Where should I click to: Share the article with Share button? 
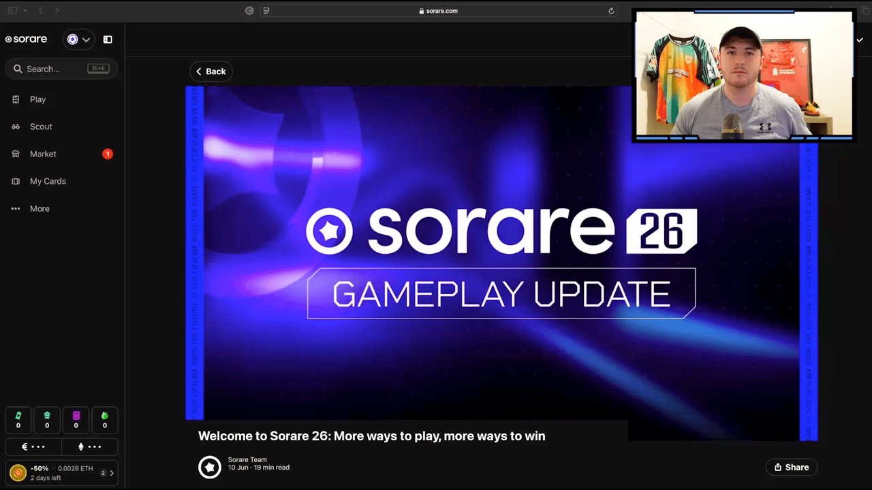point(792,467)
